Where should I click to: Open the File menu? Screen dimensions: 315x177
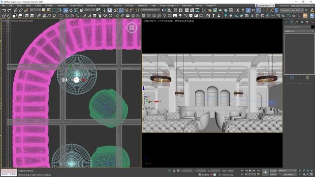tap(3, 5)
